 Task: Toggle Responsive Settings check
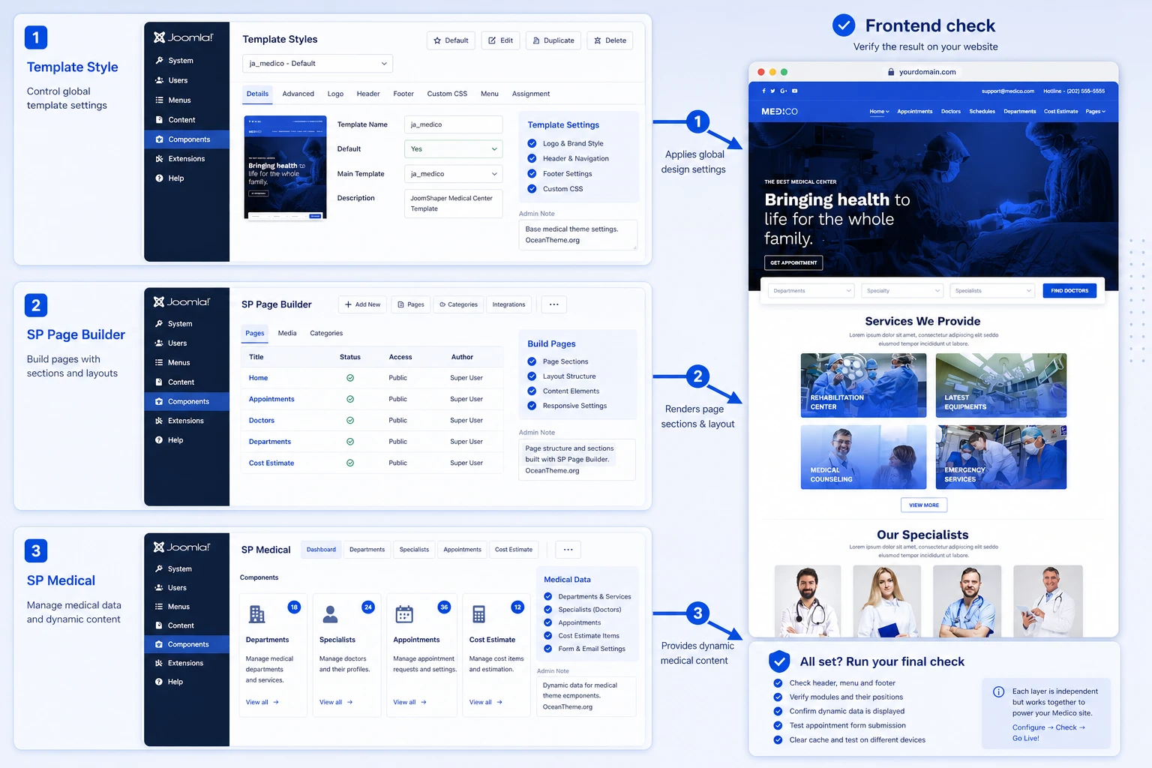pyautogui.click(x=532, y=406)
